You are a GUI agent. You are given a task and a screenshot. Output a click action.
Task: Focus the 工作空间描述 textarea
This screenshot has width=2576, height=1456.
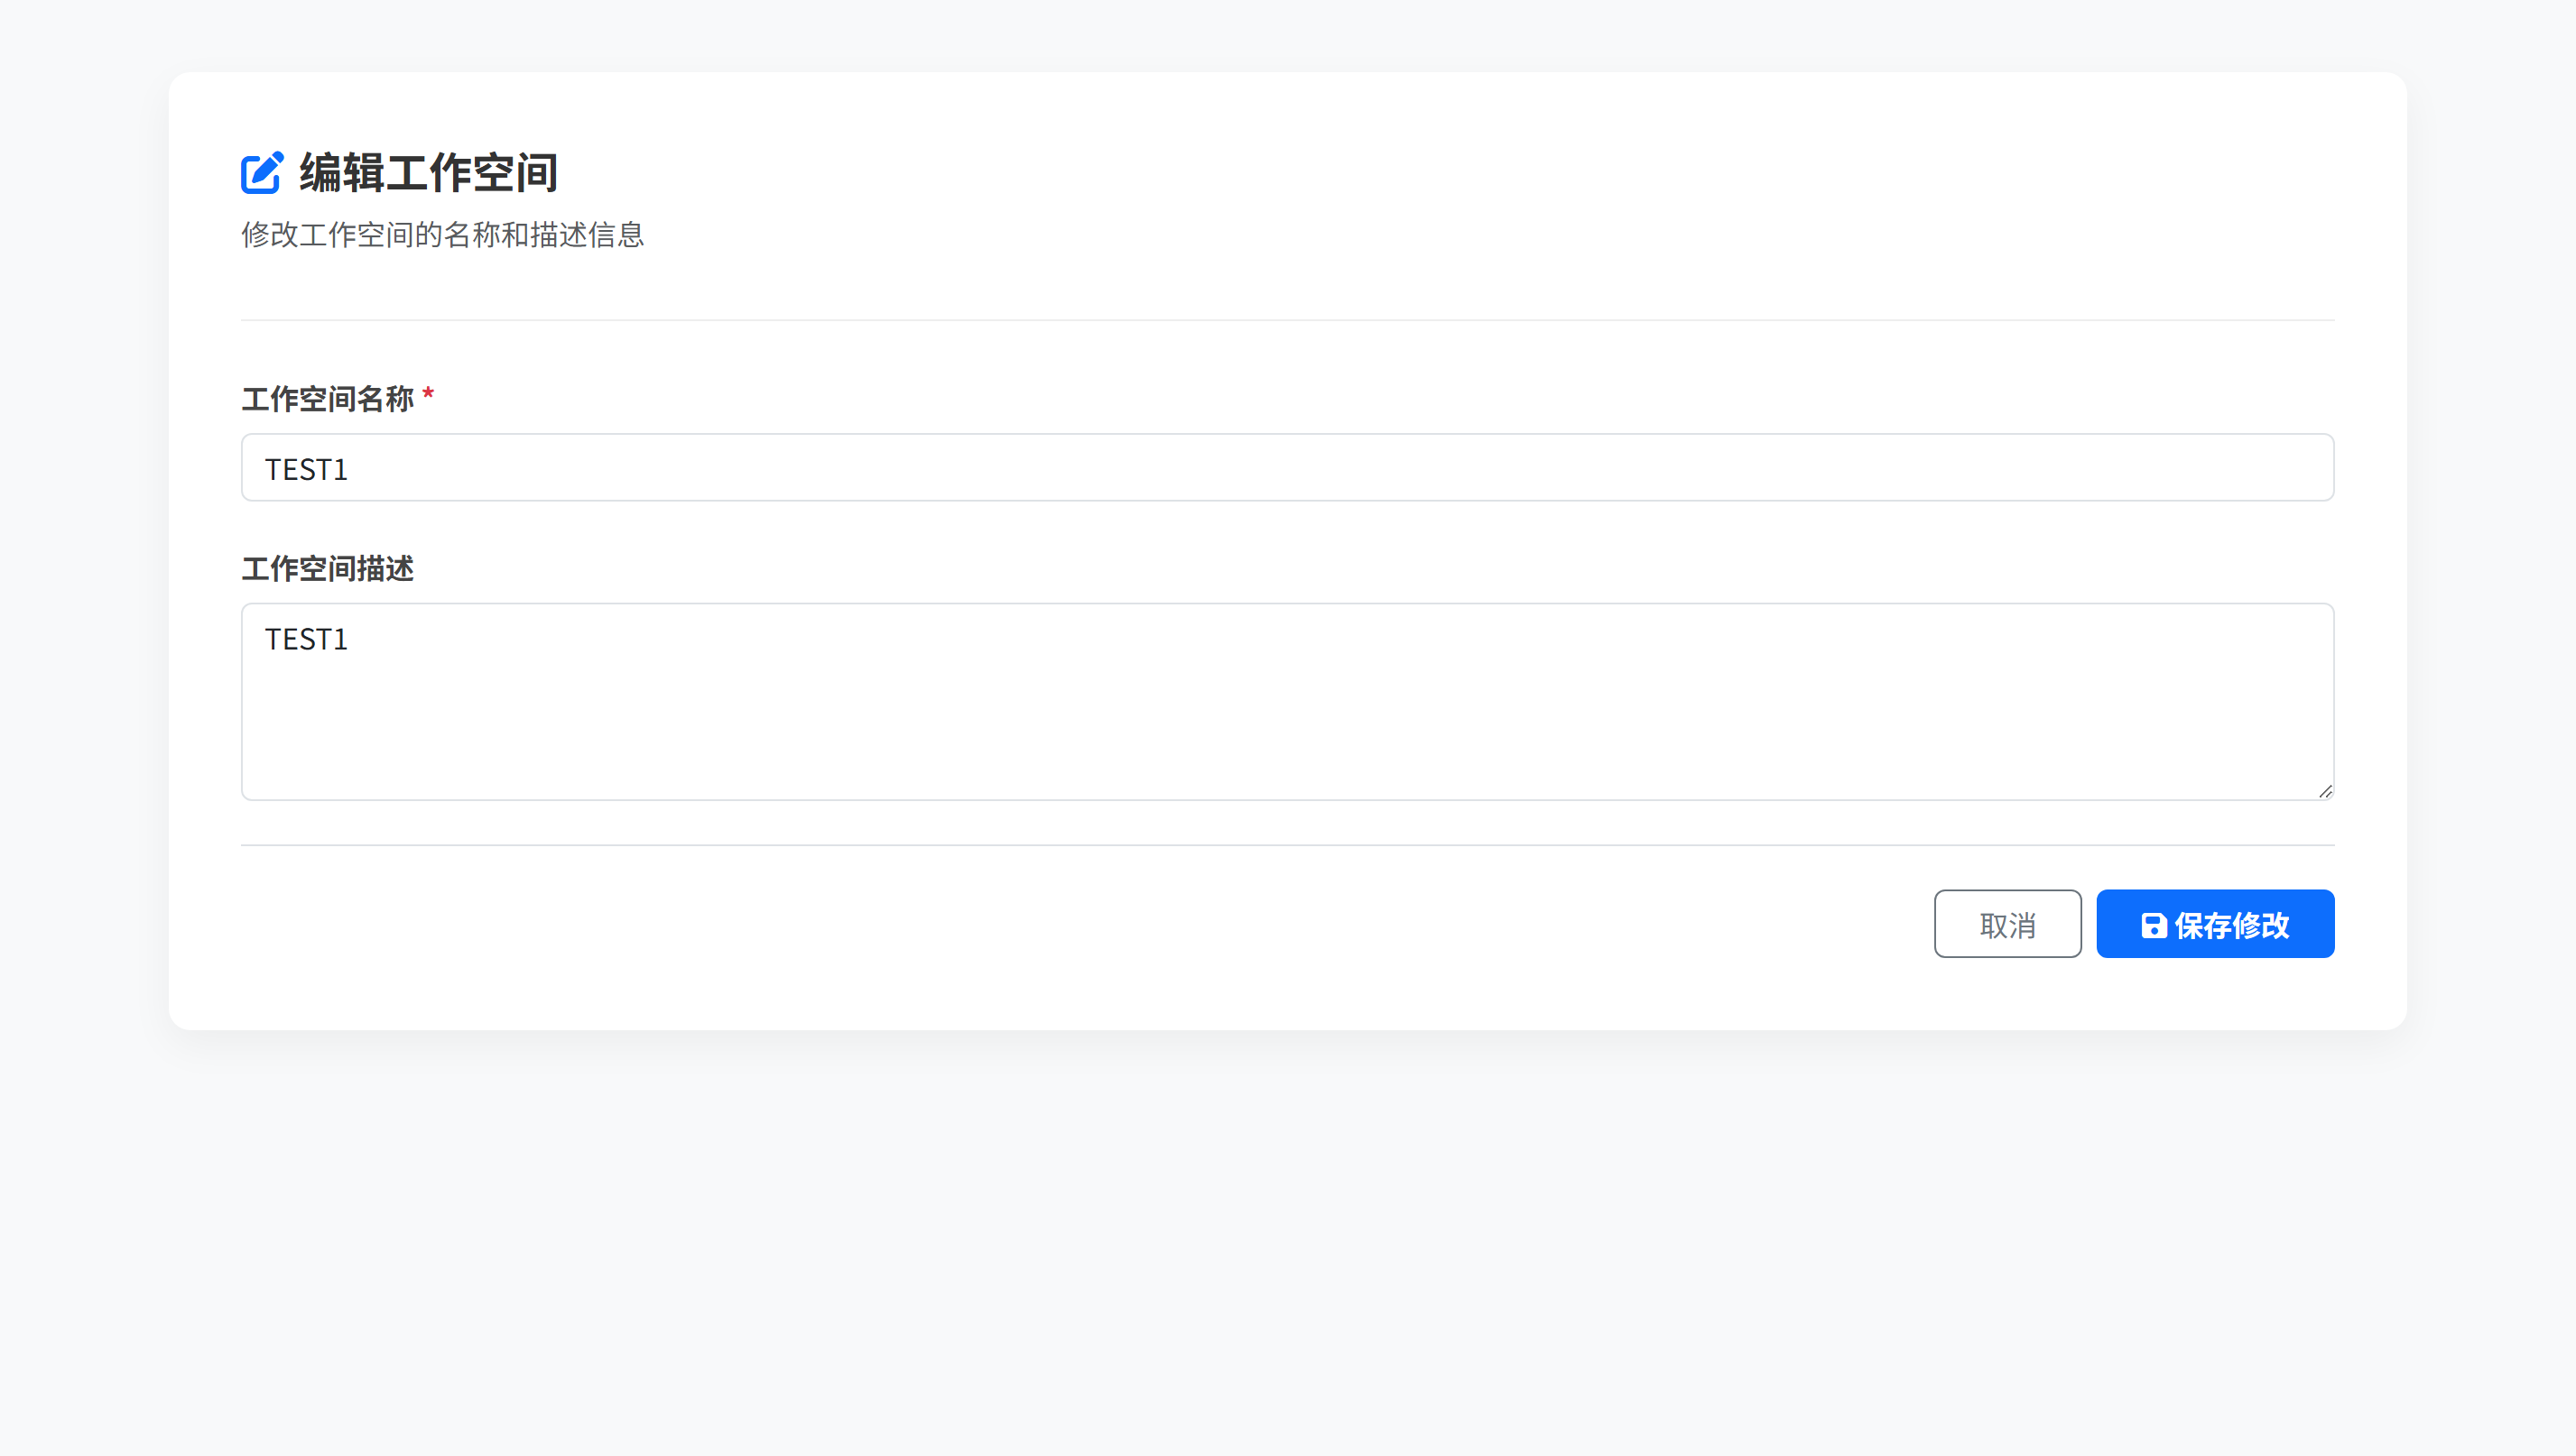point(1286,700)
